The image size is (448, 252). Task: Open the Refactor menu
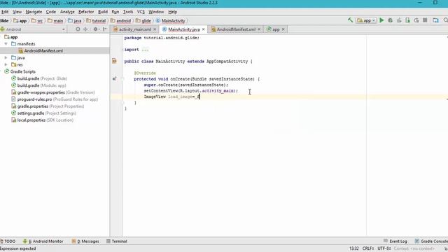click(x=86, y=12)
